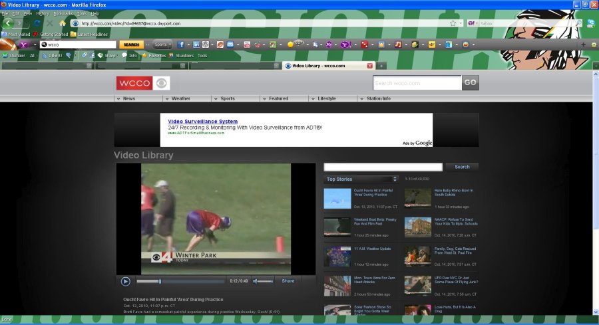Click the YouTube icon in the toolbar
The image size is (599, 325).
point(247,45)
